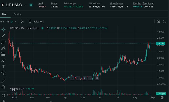This screenshot has width=169, height=102.
Task: Click the LITUSD · 1D · Hyperliquid legend title
Action: [x=24, y=28]
